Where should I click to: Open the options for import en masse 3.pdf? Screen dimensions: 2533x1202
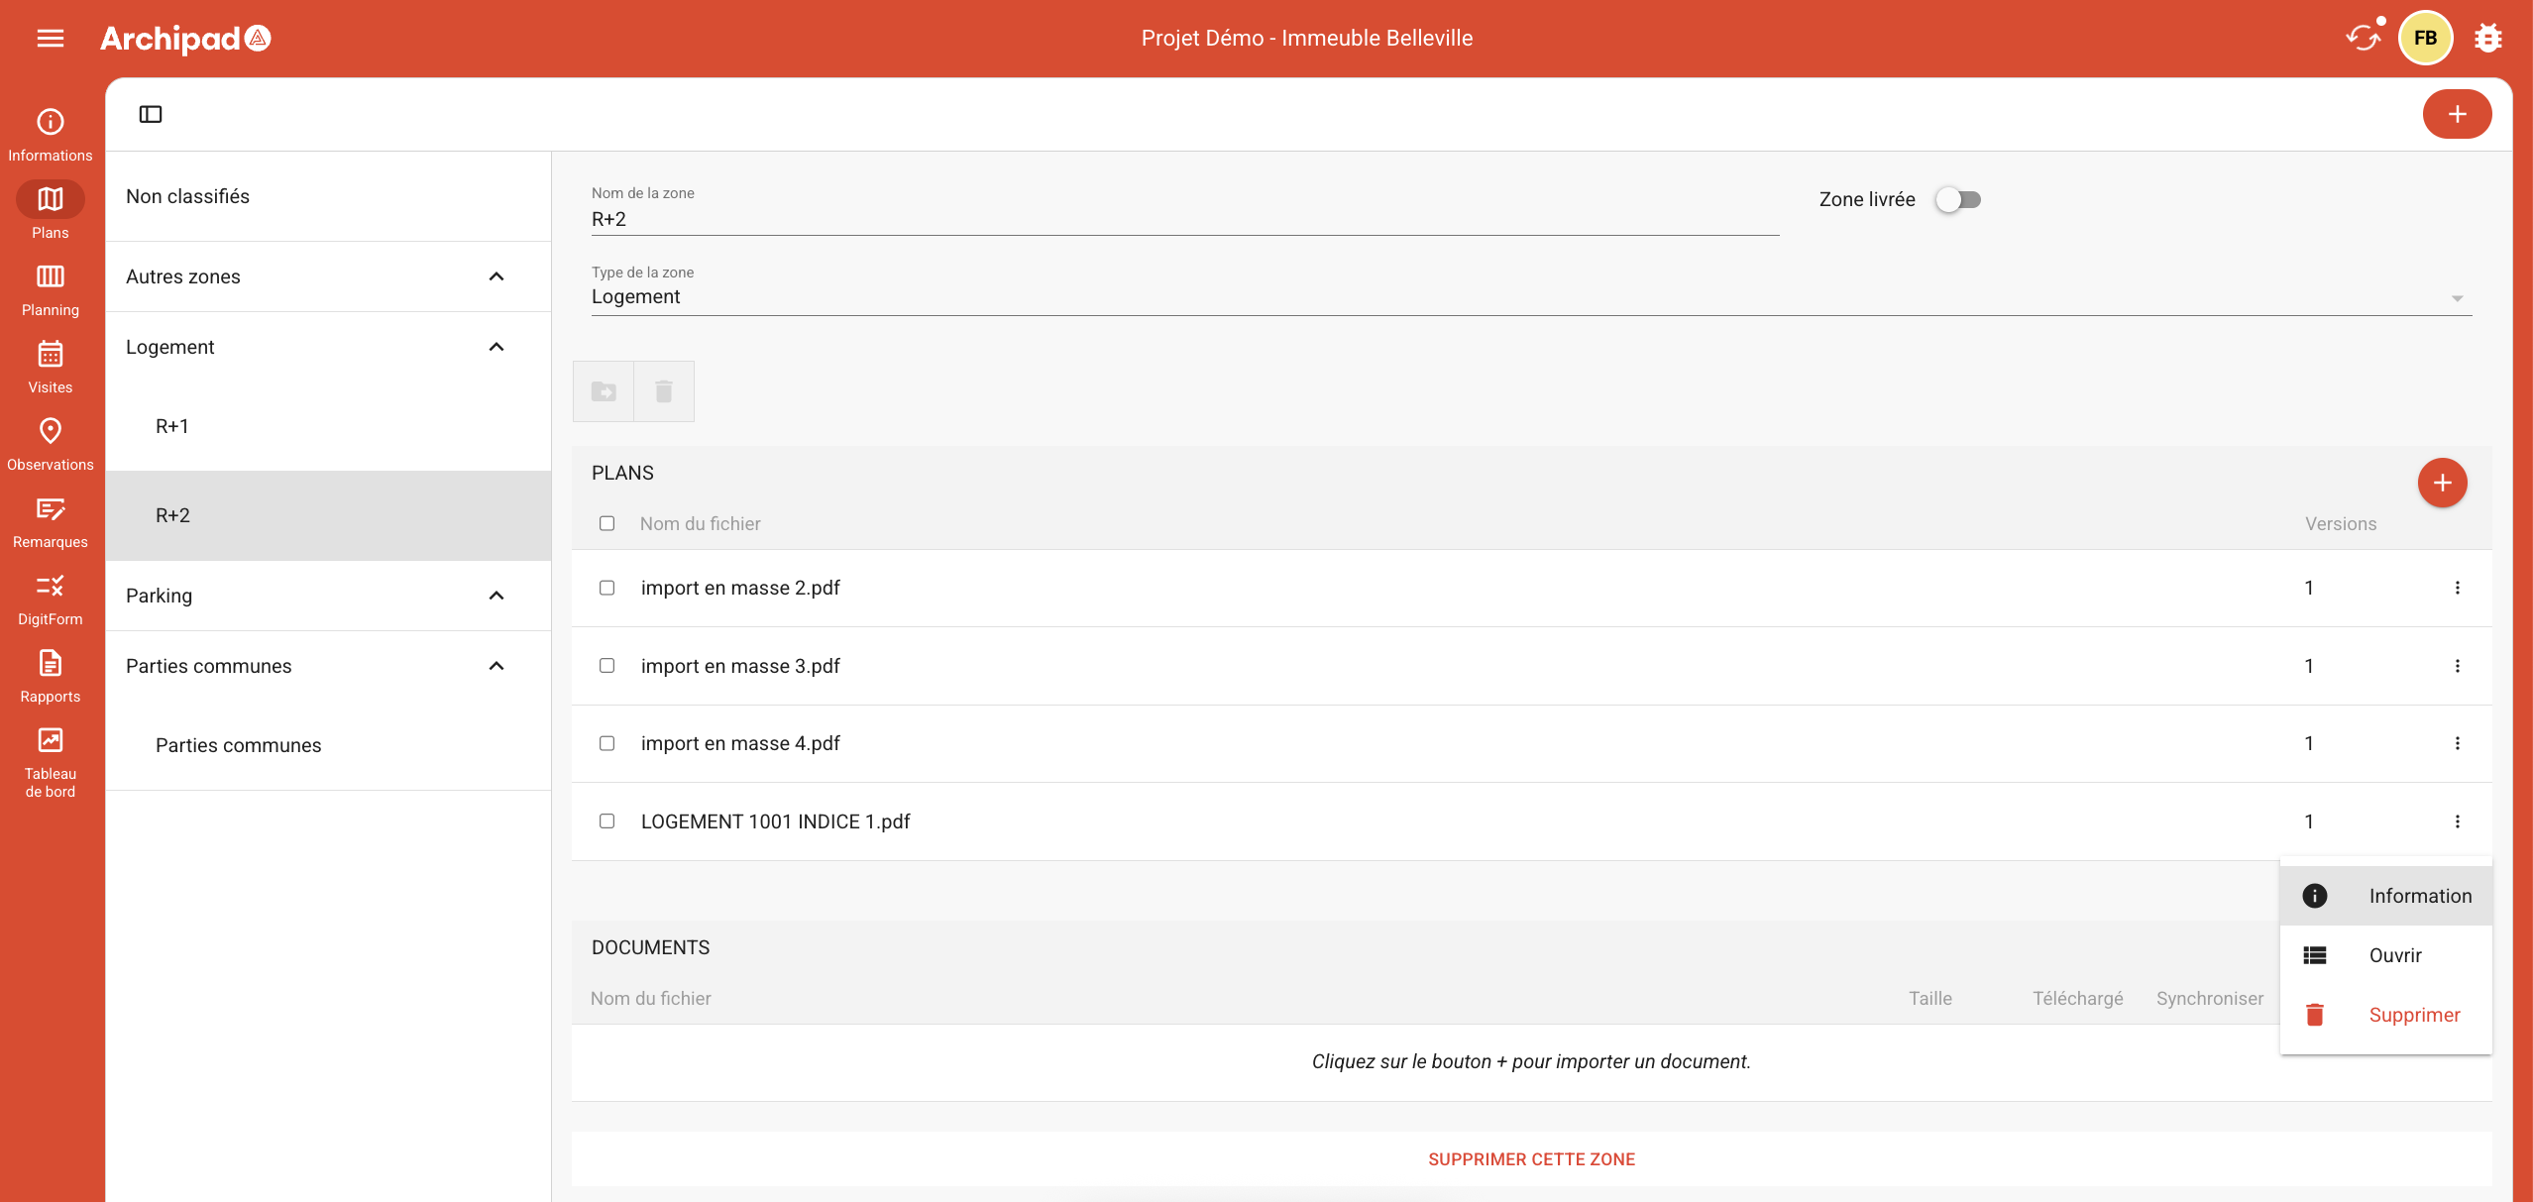[2457, 666]
